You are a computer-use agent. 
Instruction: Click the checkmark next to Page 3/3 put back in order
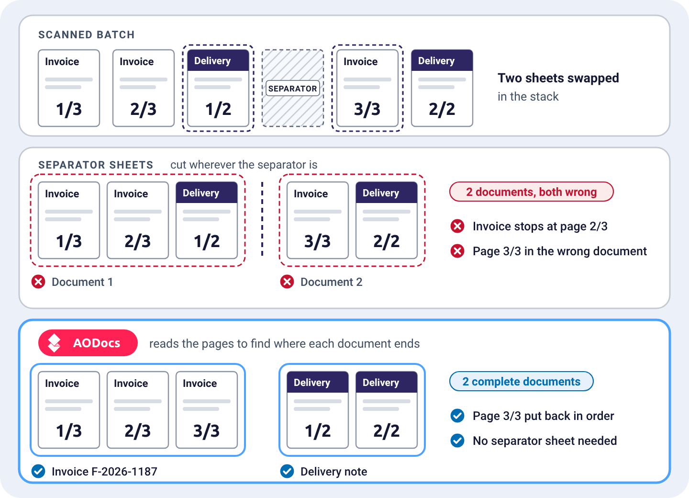point(457,416)
